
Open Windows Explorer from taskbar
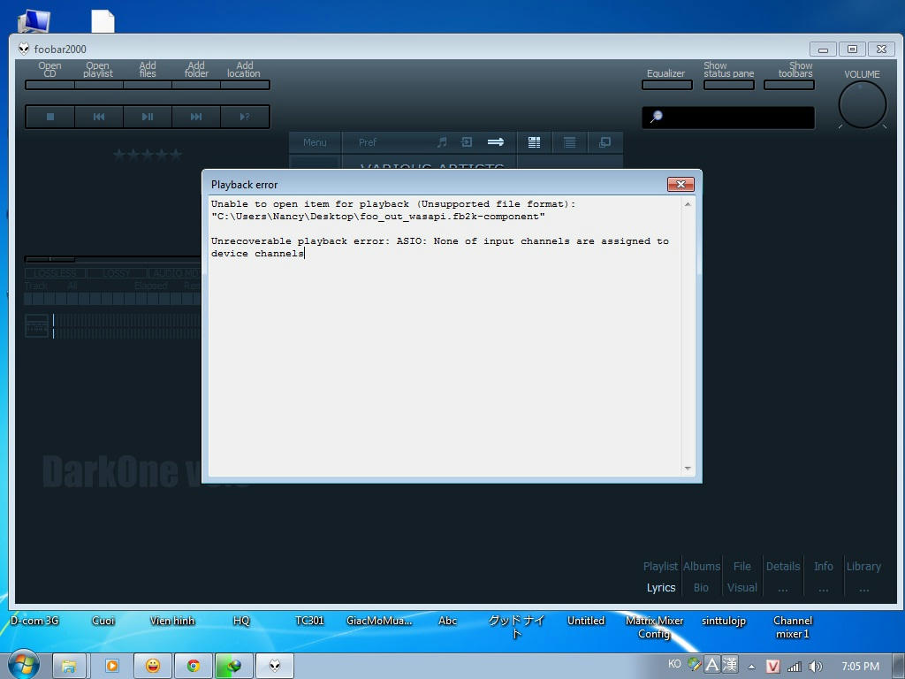click(69, 667)
